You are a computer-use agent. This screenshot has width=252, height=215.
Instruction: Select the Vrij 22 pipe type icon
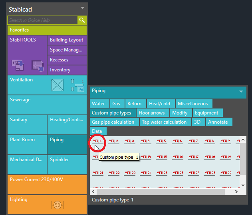[x=114, y=173]
